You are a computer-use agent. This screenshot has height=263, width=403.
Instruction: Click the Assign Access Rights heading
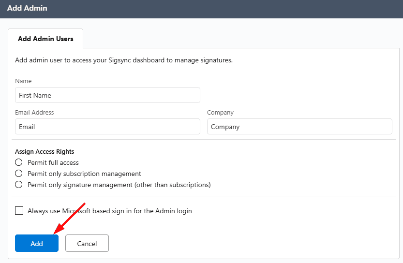tap(45, 152)
